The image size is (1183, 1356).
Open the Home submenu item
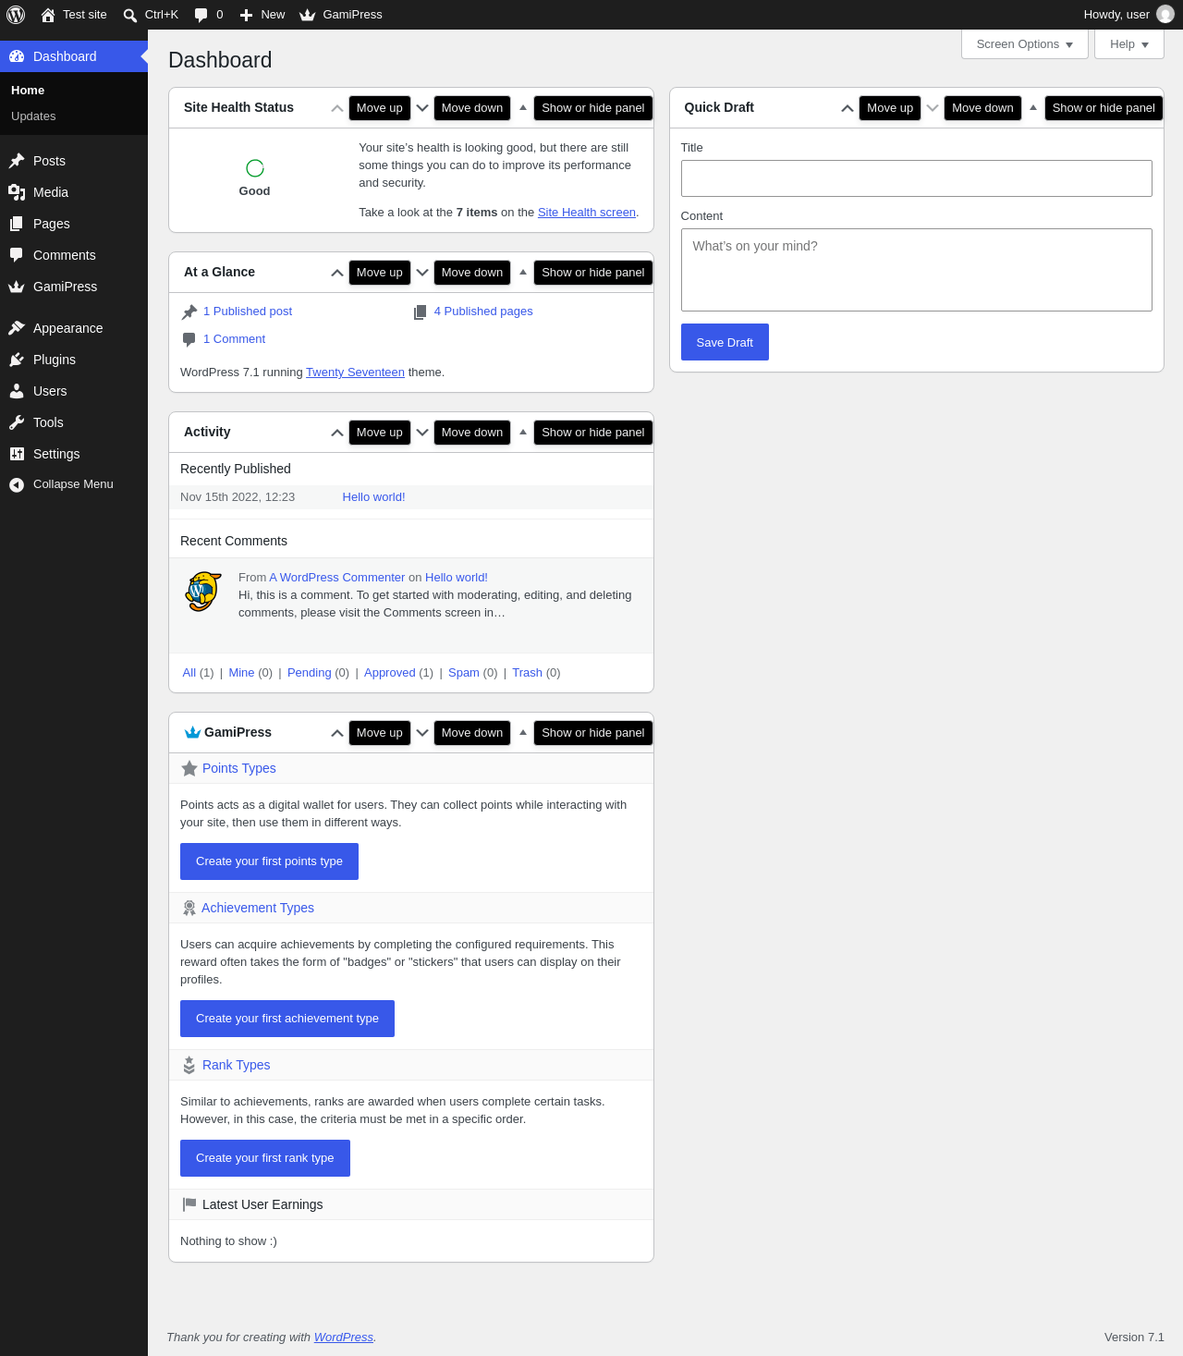pyautogui.click(x=28, y=91)
